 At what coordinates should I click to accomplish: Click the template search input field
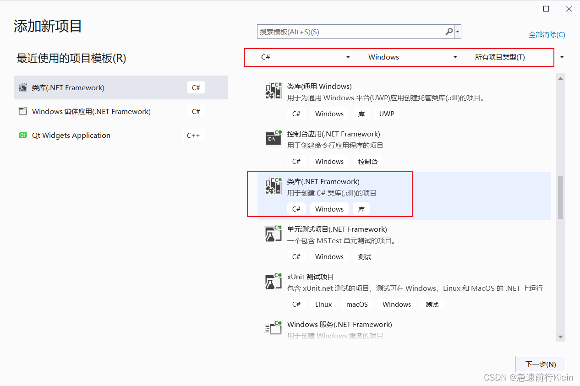pos(350,32)
